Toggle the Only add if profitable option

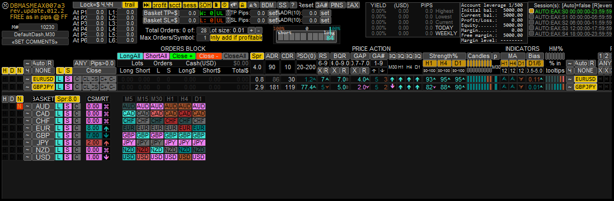pyautogui.click(x=236, y=38)
